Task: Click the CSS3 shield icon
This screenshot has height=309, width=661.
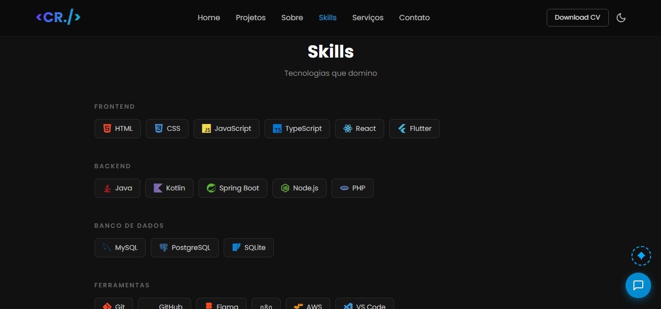Action: (159, 129)
